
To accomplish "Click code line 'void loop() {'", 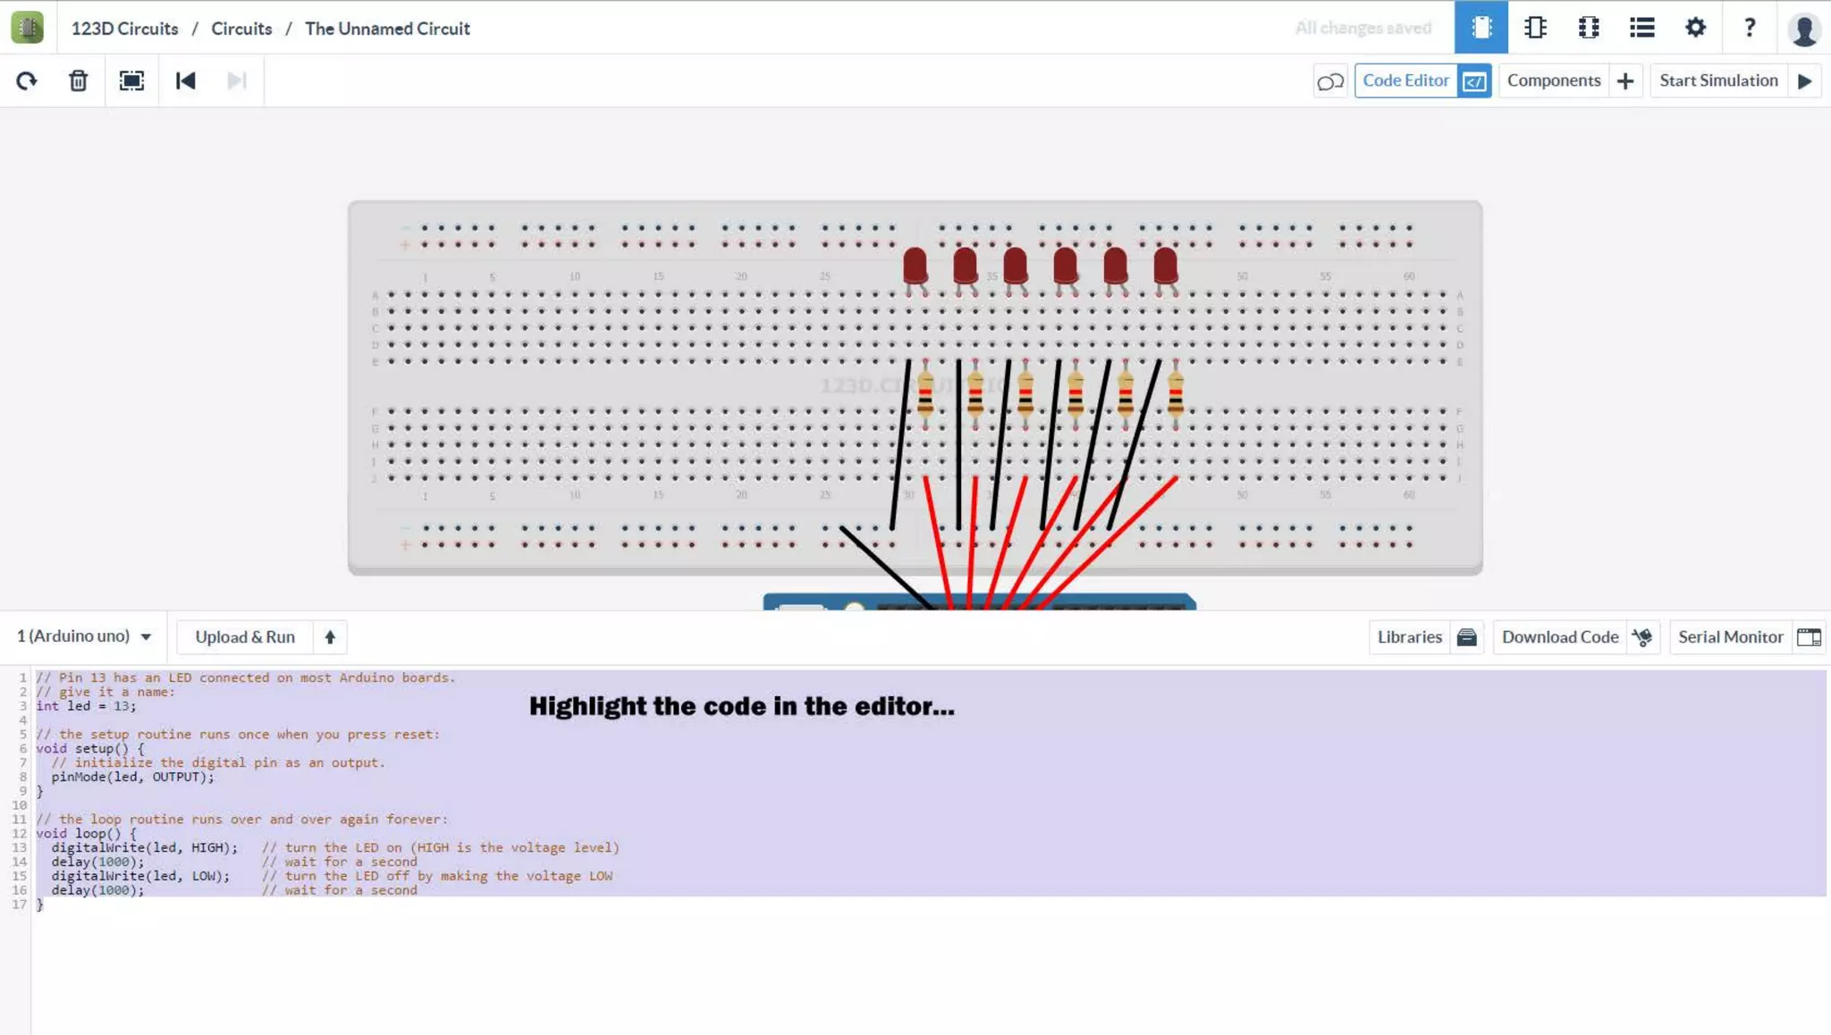I will tap(86, 833).
